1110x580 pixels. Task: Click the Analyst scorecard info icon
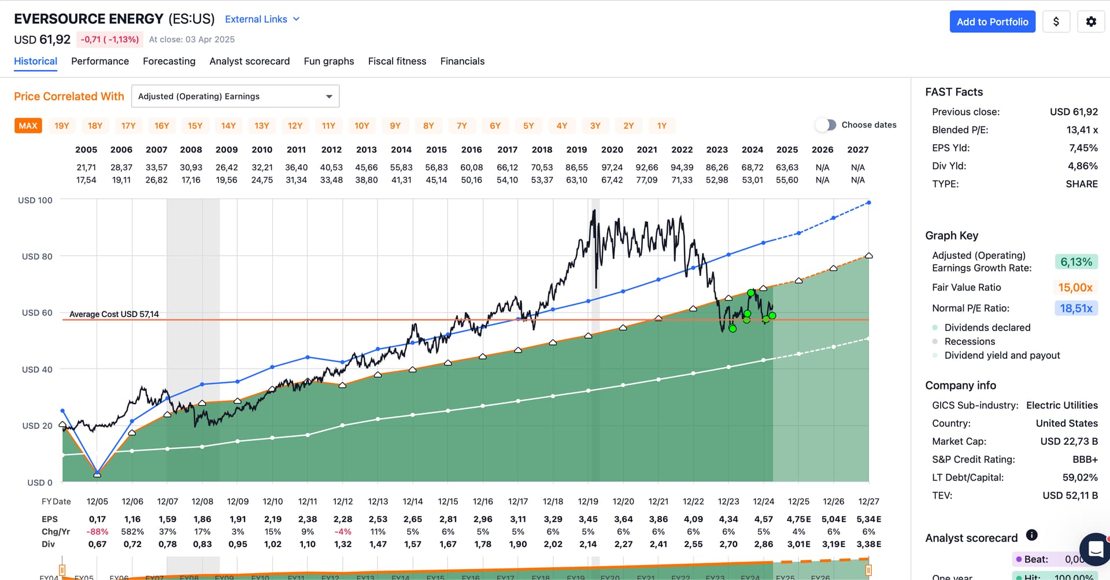(x=1032, y=535)
